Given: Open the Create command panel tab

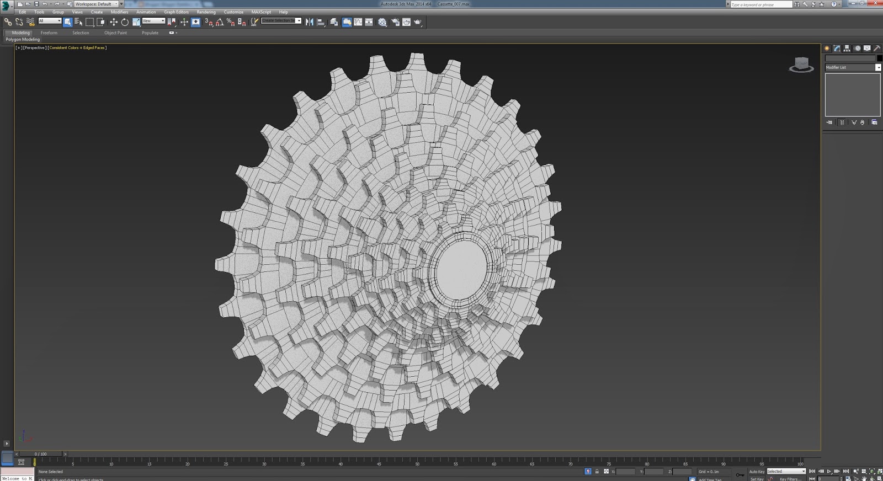Looking at the screenshot, I should click(x=827, y=49).
